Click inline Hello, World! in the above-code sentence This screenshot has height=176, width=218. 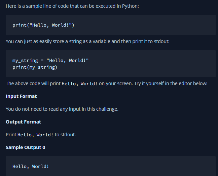pos(79,83)
